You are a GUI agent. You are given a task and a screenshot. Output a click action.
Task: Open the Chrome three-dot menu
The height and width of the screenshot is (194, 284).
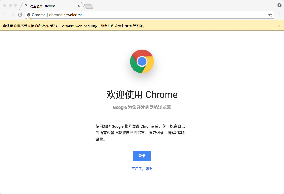[x=279, y=15]
